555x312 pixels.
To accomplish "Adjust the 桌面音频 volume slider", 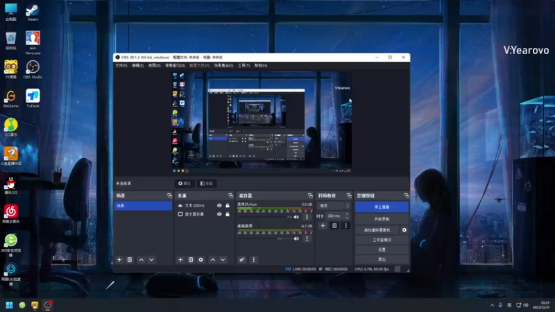I will pos(265,239).
